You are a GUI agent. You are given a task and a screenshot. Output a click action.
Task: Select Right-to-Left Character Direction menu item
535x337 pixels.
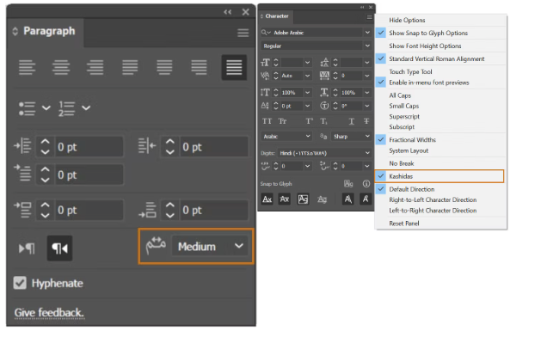(x=433, y=200)
